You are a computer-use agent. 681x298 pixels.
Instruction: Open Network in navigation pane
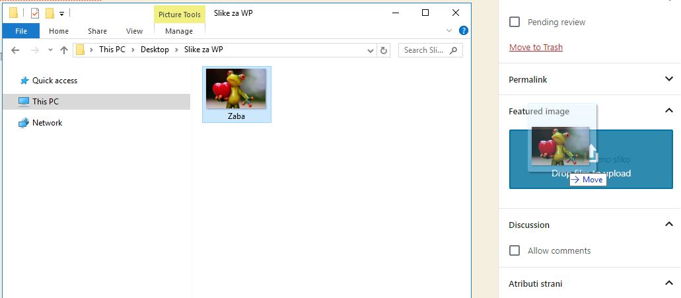pyautogui.click(x=47, y=123)
